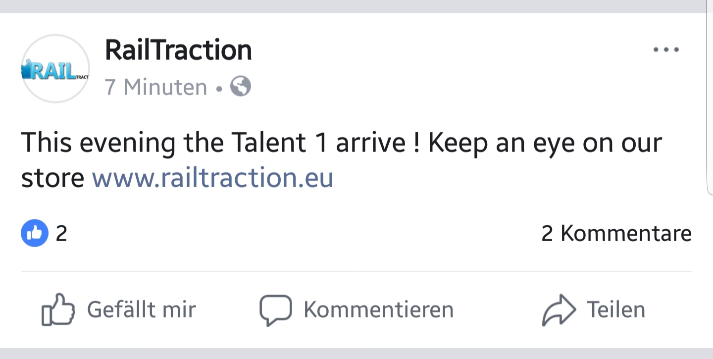Select the "Kommentieren" text
The image size is (713, 359).
[378, 310]
